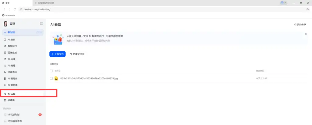Click 全部文件 breadcrumb
Image resolution: width=312 pixels, height=125 pixels.
tap(54, 64)
